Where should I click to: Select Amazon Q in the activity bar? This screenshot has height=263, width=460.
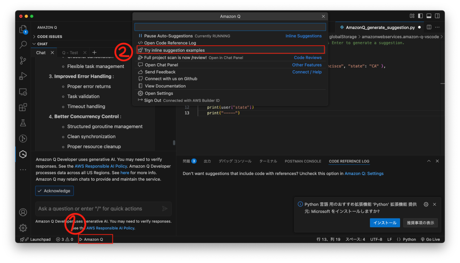click(23, 154)
